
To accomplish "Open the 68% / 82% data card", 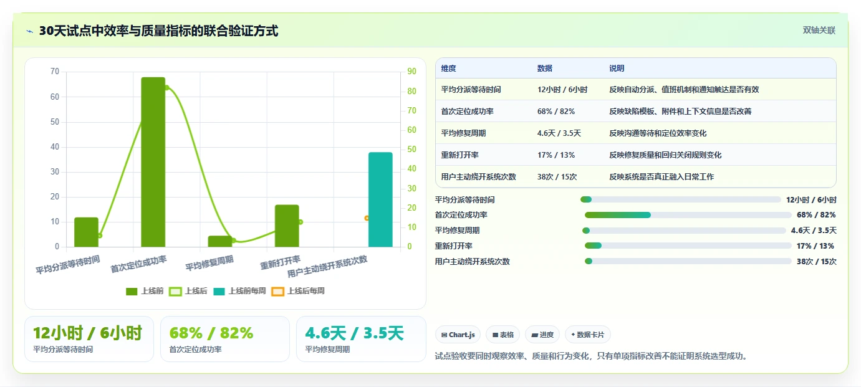I will tap(225, 339).
